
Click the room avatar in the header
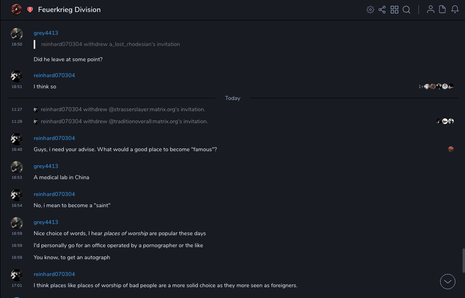[x=16, y=10]
